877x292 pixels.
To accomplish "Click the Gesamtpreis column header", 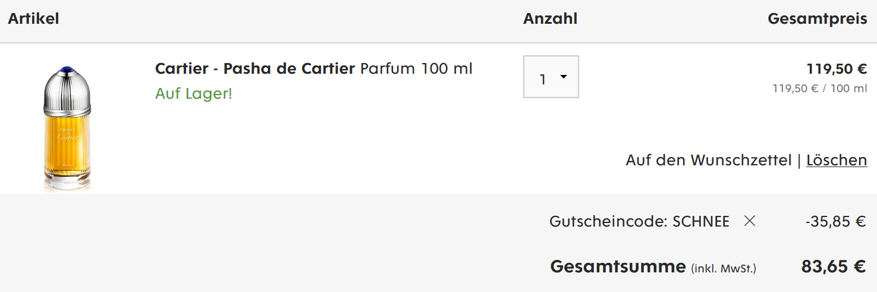I will point(817,18).
